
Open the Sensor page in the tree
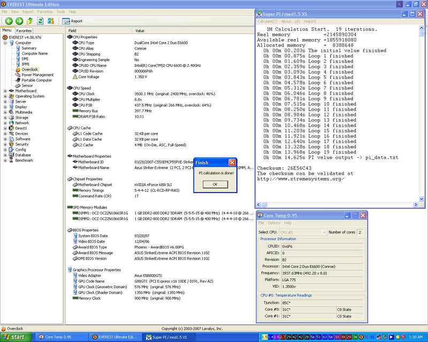(x=27, y=85)
